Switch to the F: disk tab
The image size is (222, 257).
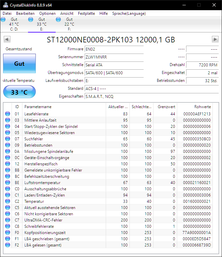click(69, 24)
